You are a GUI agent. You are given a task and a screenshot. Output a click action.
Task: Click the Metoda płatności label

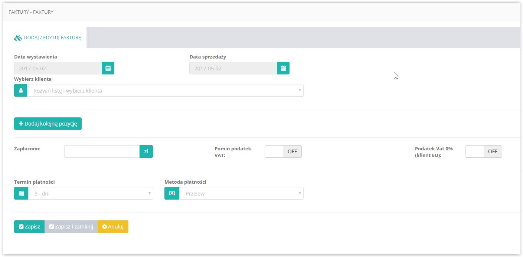(185, 182)
